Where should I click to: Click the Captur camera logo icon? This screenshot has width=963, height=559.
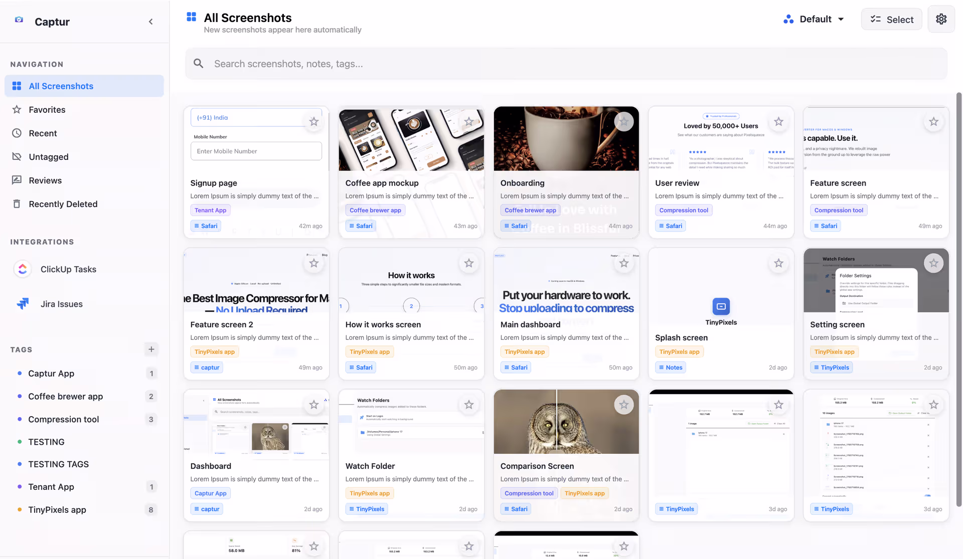[19, 20]
